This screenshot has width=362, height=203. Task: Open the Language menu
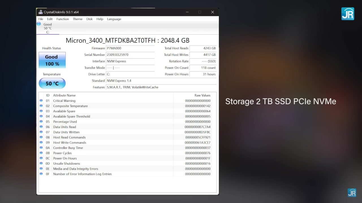[x=114, y=19]
